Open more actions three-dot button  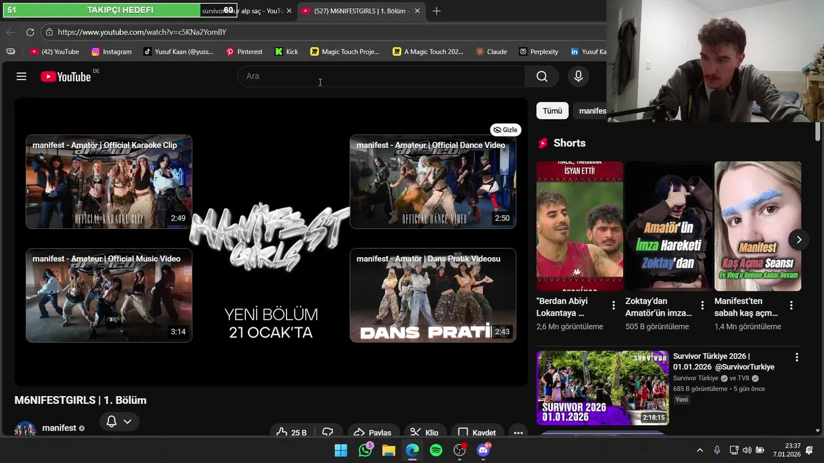tap(518, 432)
